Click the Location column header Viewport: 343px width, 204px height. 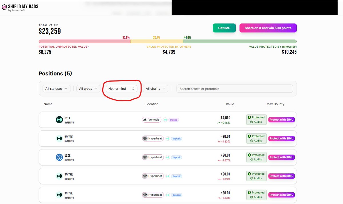pyautogui.click(x=152, y=104)
